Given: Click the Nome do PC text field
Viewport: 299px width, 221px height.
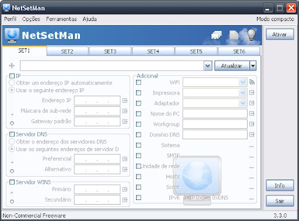Looking at the screenshot, I should [x=215, y=114].
